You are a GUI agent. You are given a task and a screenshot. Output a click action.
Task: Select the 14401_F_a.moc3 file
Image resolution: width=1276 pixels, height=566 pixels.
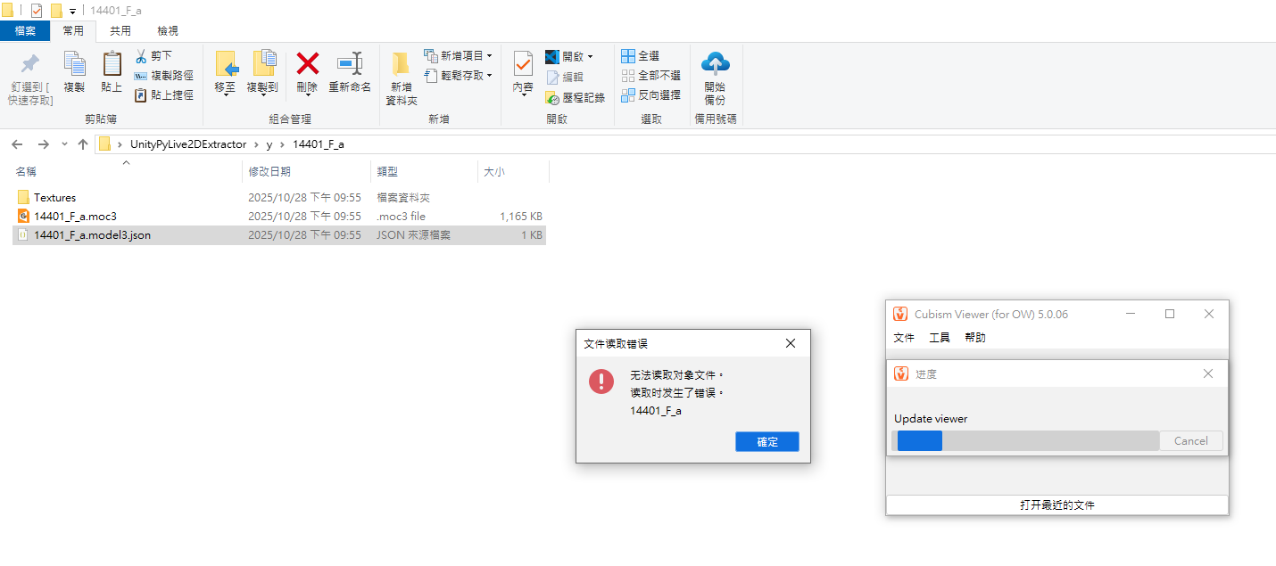(75, 217)
